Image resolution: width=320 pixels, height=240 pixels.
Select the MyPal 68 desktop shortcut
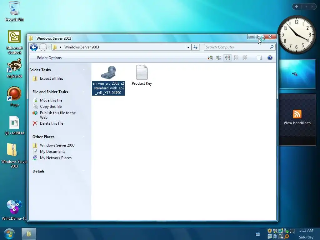click(14, 68)
